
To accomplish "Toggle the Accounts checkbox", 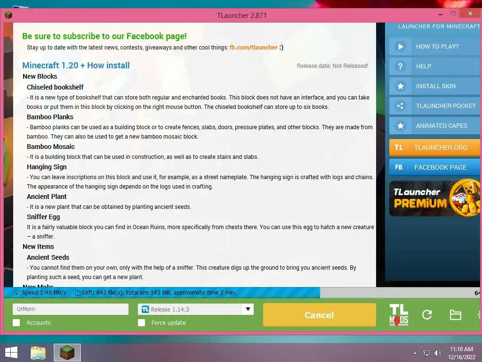I will 16,322.
